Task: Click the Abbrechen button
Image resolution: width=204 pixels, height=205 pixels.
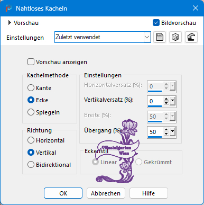Action: point(106,193)
